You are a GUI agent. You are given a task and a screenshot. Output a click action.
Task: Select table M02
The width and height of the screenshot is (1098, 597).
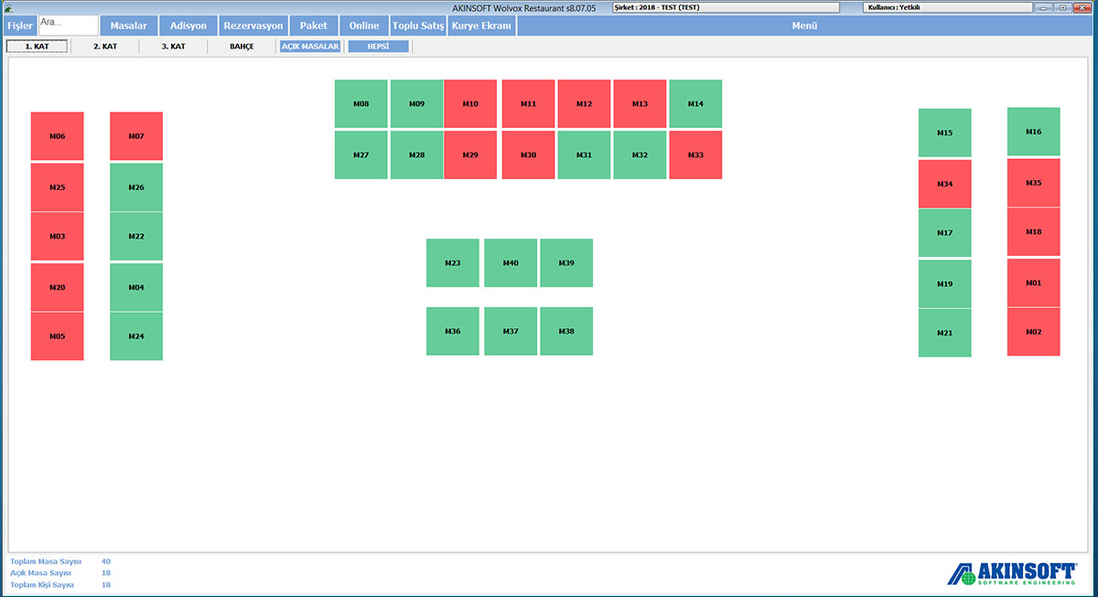[x=1034, y=332]
